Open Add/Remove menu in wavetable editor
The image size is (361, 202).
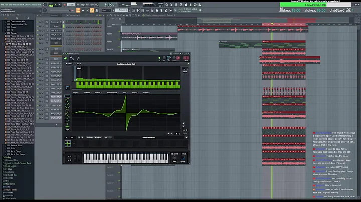[x=112, y=92]
